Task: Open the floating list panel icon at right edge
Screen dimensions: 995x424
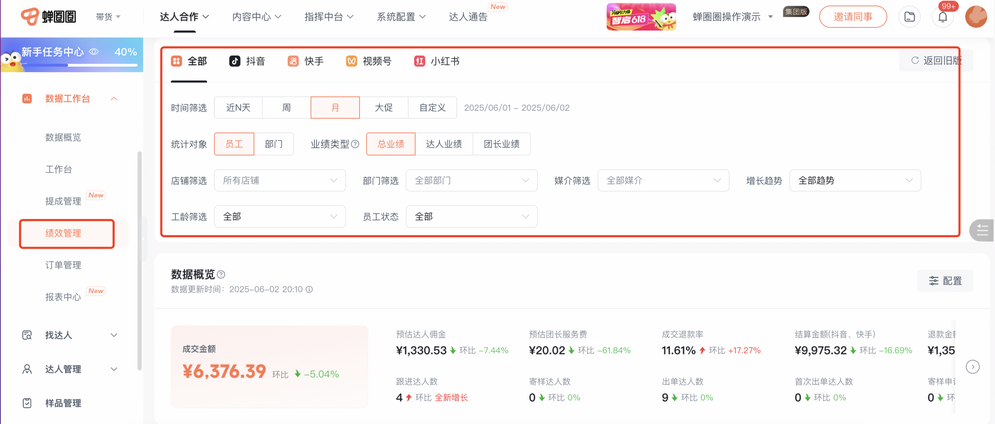Action: [x=982, y=230]
